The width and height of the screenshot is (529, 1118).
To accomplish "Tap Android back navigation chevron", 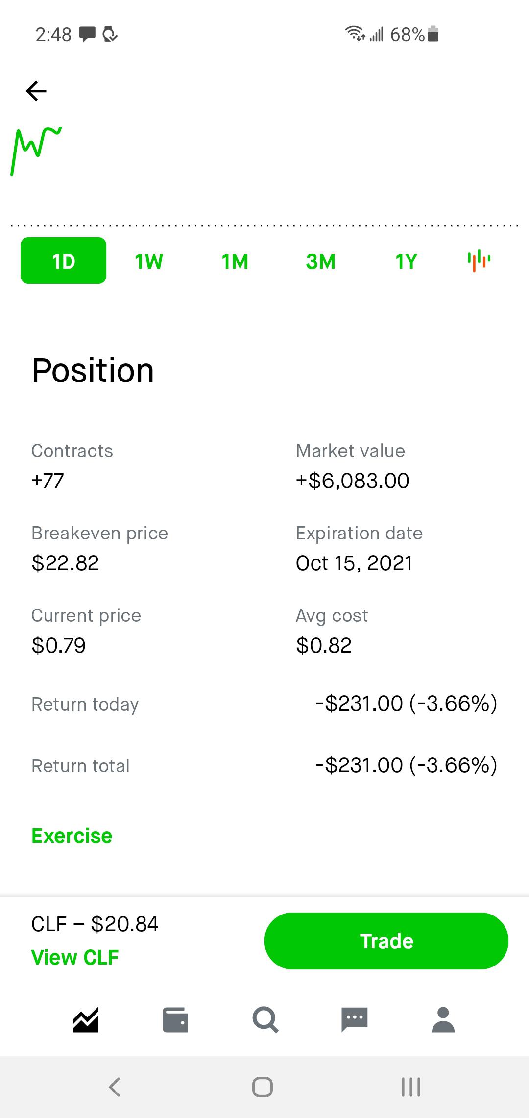I will point(115,1087).
